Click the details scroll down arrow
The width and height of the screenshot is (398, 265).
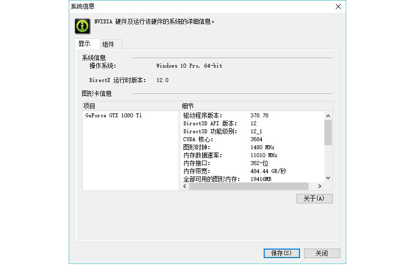click(328, 178)
